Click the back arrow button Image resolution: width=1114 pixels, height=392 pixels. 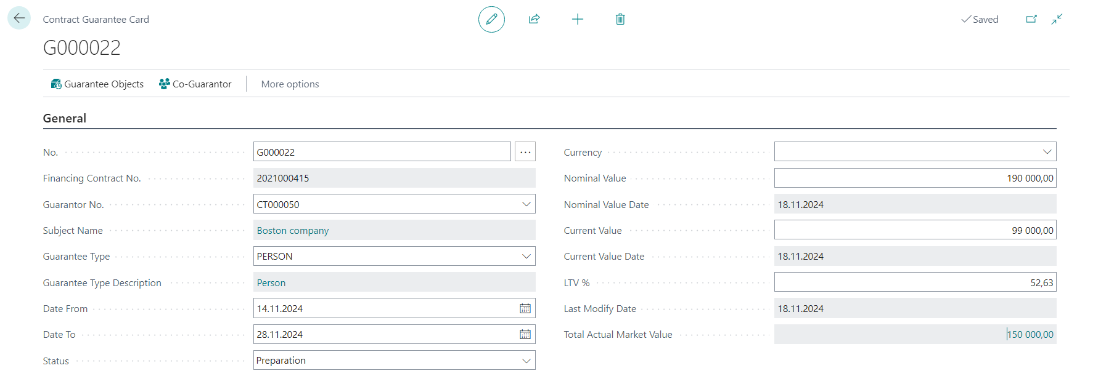coord(19,18)
